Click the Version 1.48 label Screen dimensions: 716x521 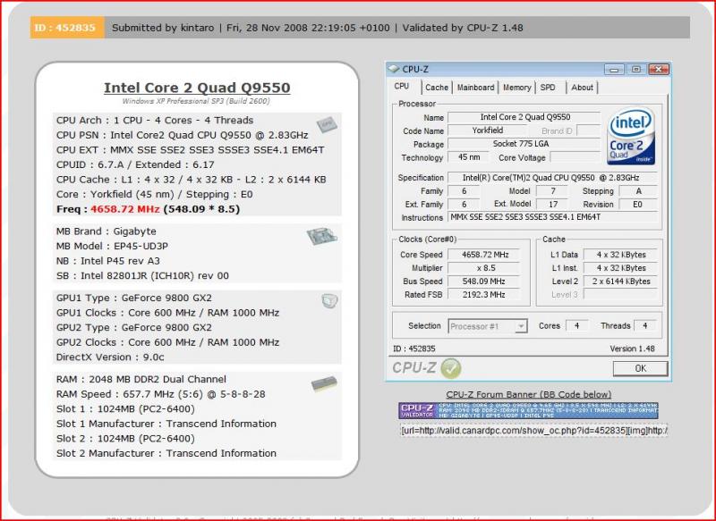point(632,349)
